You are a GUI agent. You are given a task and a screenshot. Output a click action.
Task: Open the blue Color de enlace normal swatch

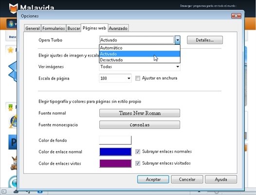coord(115,152)
